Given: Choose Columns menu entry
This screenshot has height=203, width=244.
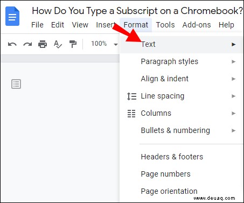Looking at the screenshot, I should [182, 113].
